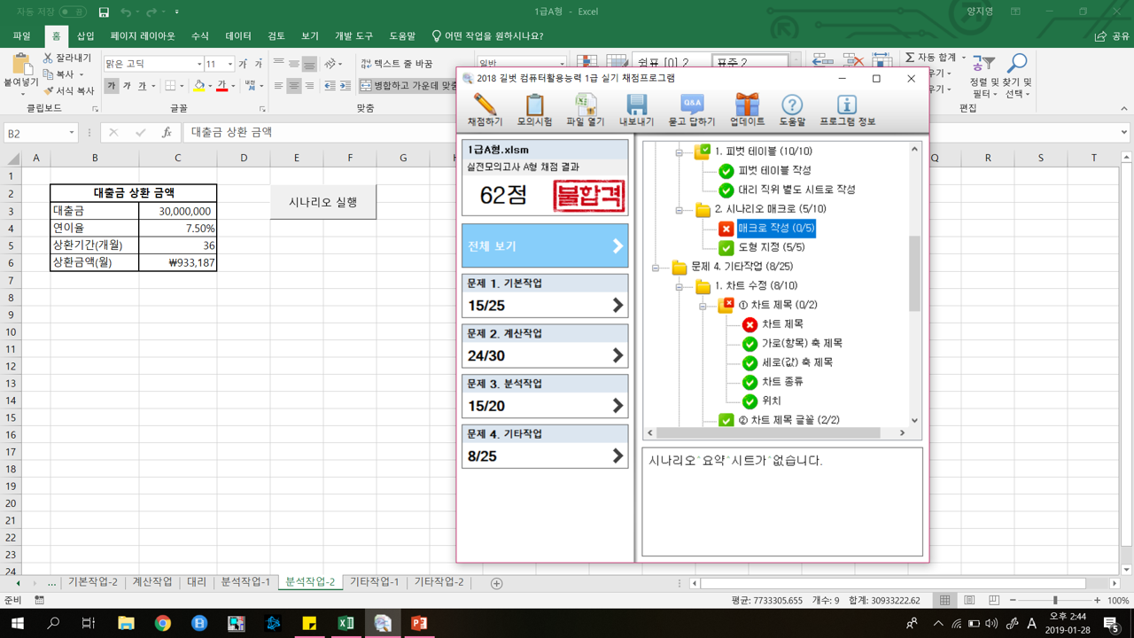Switch to the 기타작업-1 sheet tab
1134x638 pixels.
[x=374, y=582]
